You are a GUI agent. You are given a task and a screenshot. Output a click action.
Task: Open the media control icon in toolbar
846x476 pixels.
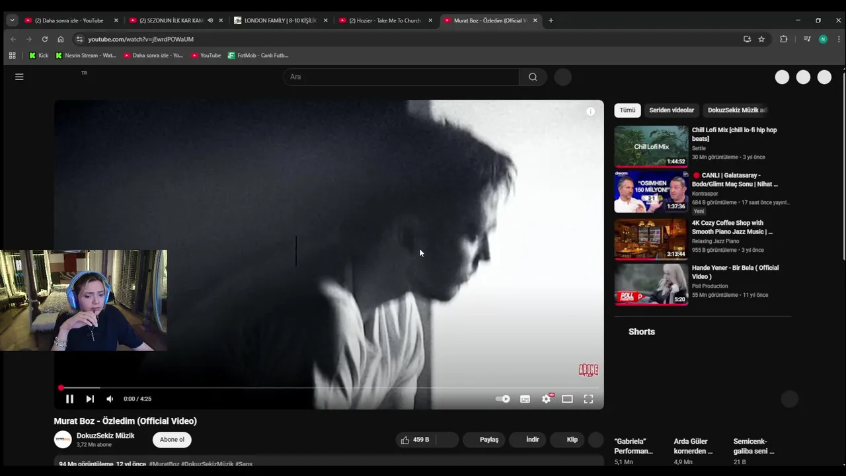pos(807,39)
